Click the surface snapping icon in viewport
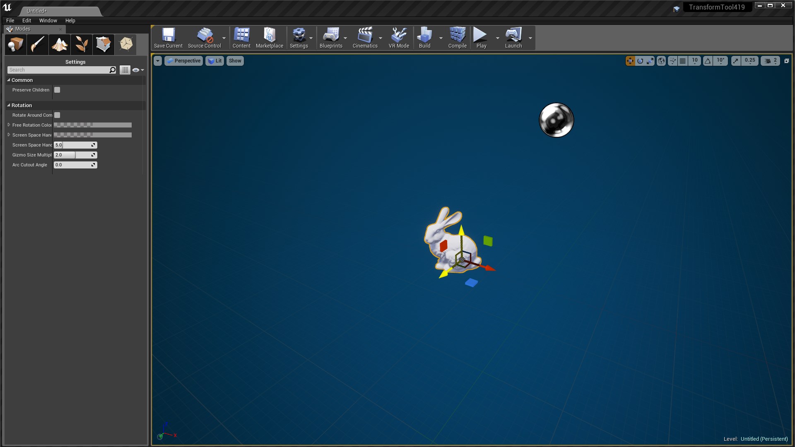The image size is (795, 447). tap(673, 61)
